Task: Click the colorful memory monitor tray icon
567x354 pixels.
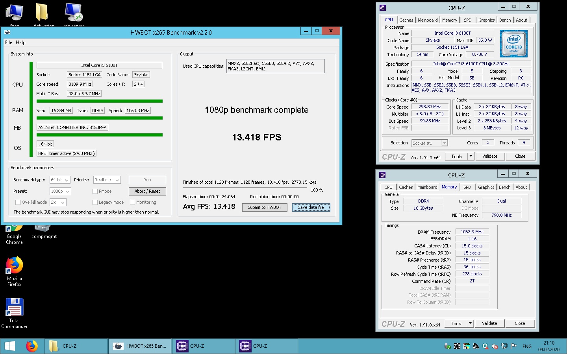Action: (467, 346)
